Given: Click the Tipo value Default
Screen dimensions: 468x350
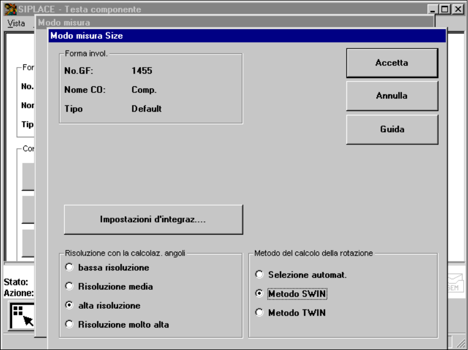Looking at the screenshot, I should click(x=146, y=109).
